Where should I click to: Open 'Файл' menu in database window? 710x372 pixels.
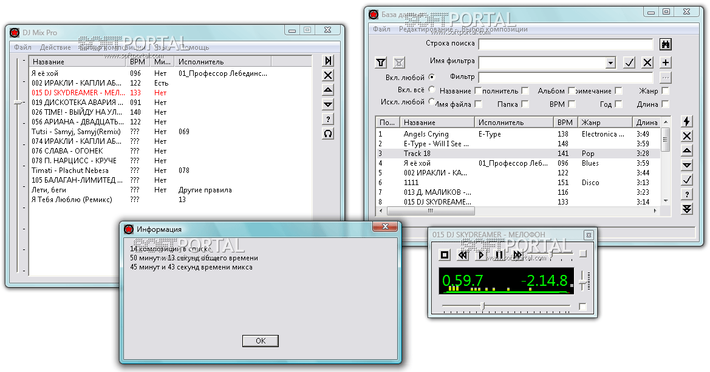point(381,29)
